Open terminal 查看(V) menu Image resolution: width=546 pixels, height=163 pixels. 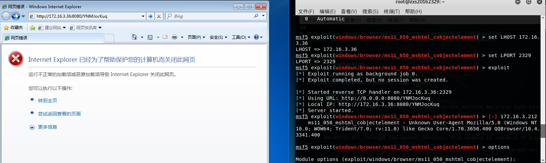[349, 12]
